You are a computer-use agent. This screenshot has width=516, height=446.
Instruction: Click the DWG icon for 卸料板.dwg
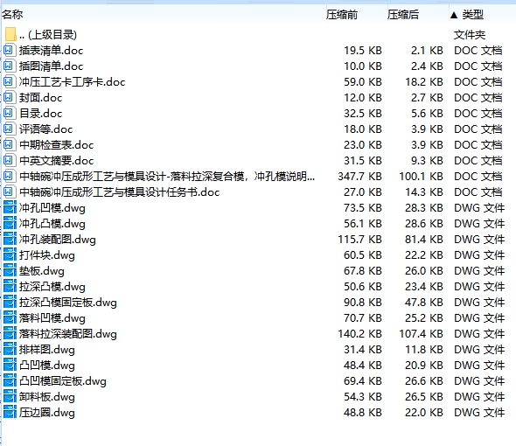(x=10, y=397)
